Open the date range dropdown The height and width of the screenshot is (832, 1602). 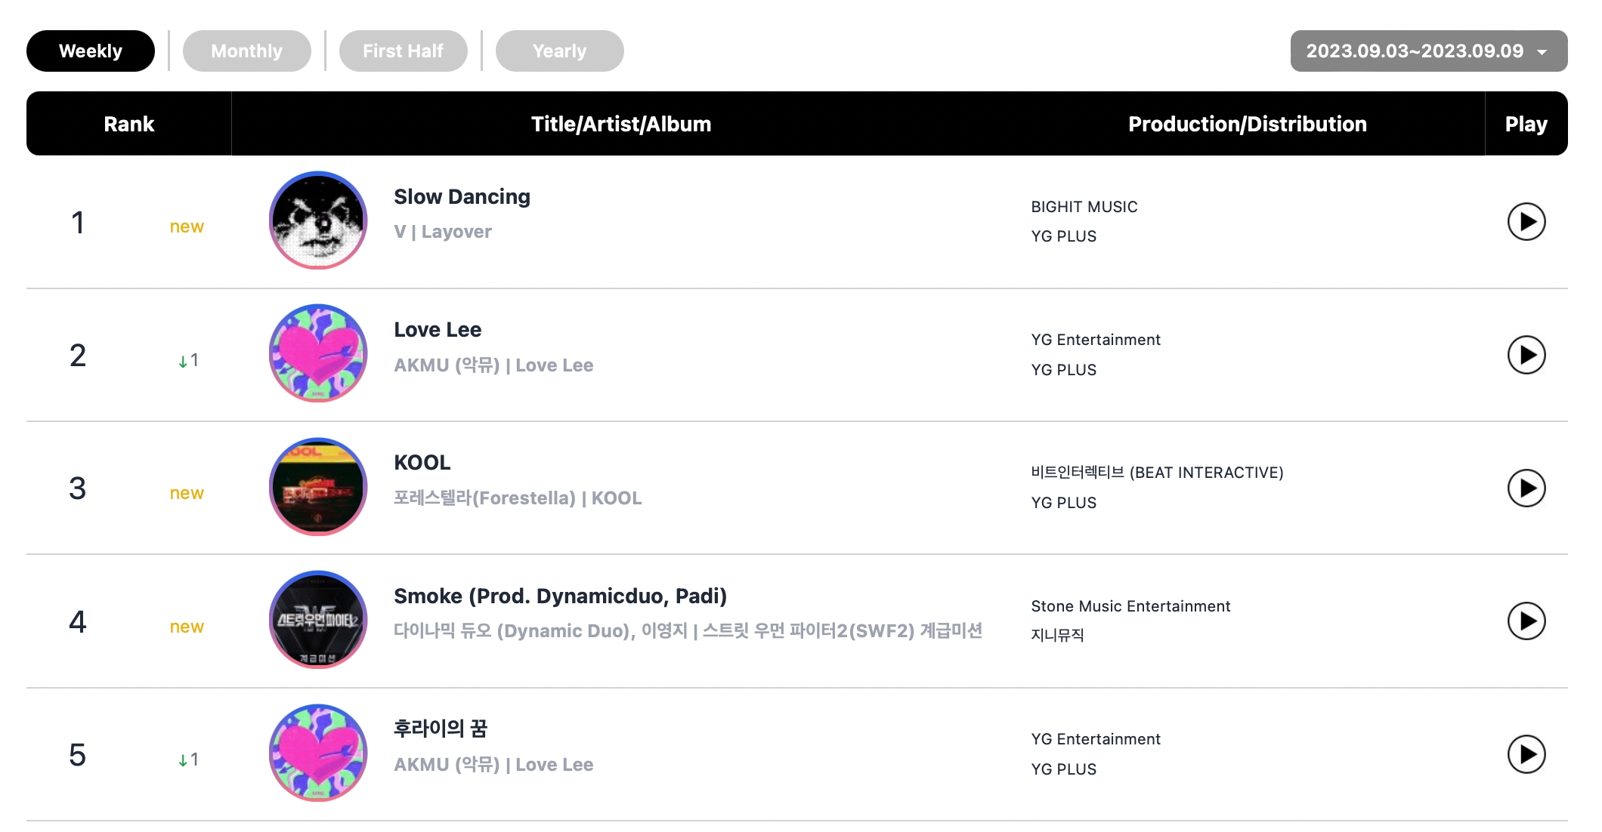coord(1428,51)
